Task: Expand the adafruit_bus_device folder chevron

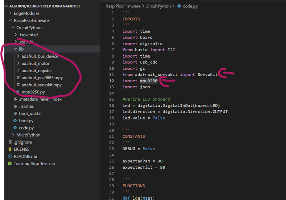Action: 18,56
